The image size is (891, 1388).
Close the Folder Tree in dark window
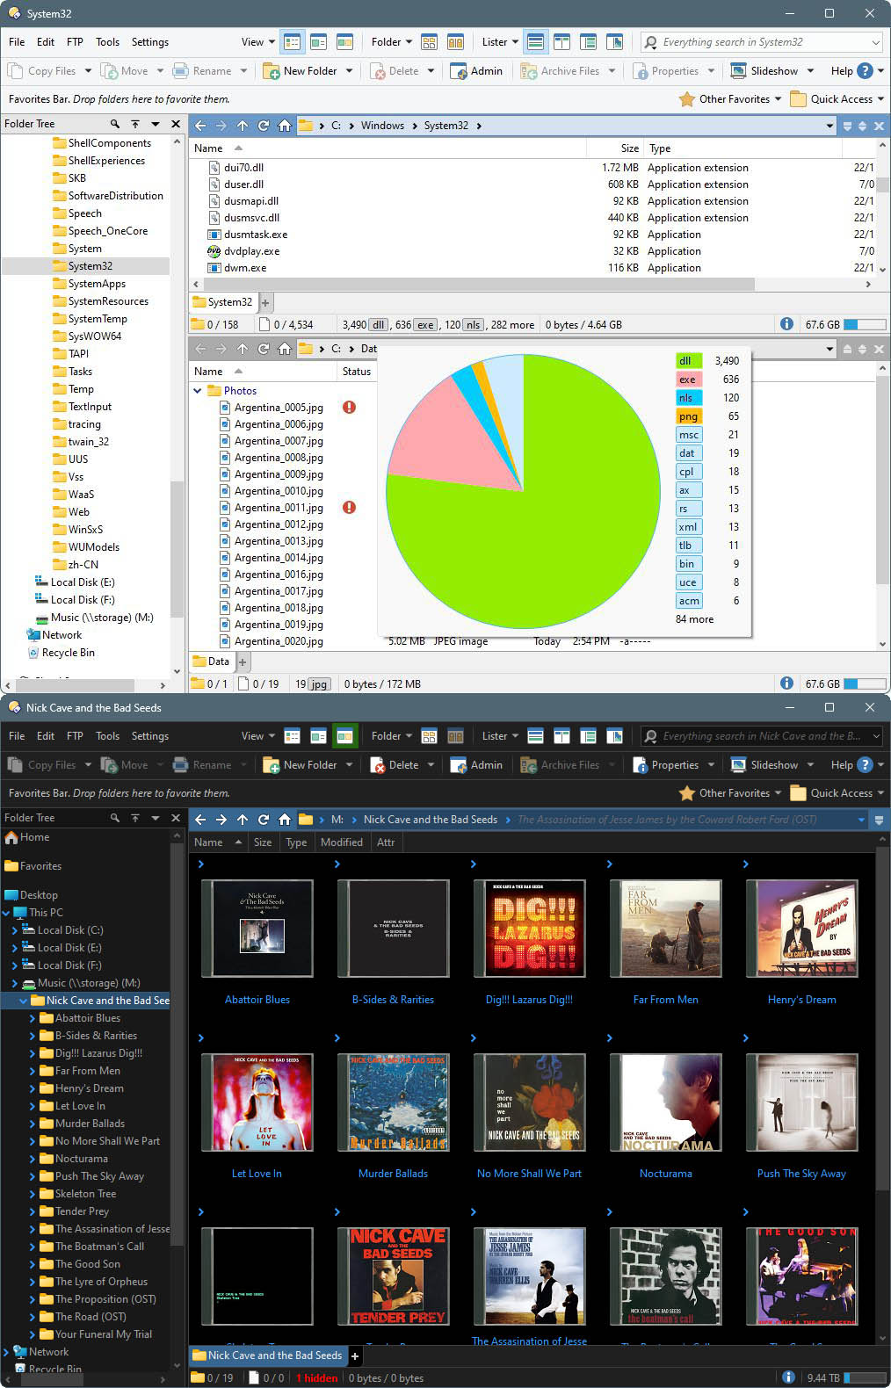point(176,818)
